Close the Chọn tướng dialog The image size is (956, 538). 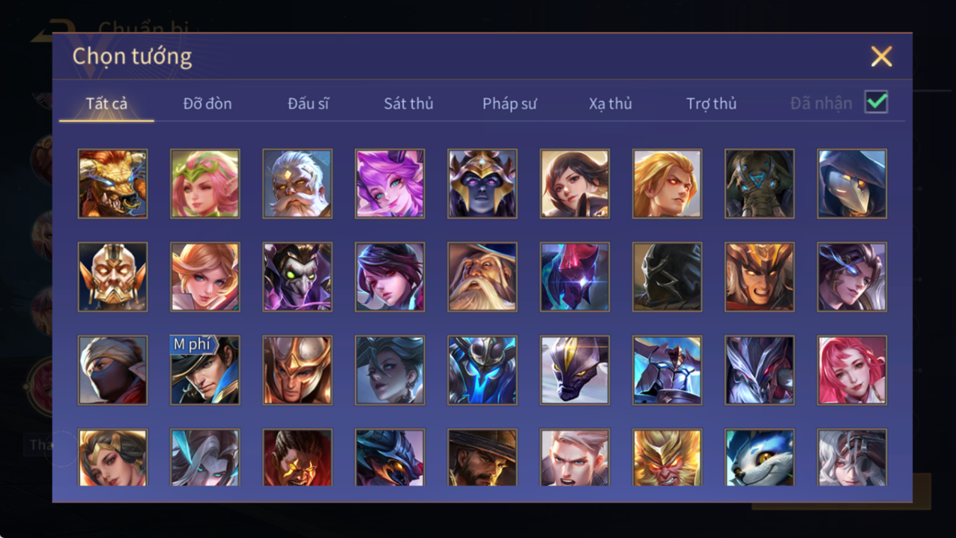tap(881, 57)
